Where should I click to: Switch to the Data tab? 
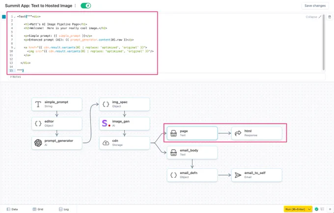(12, 209)
